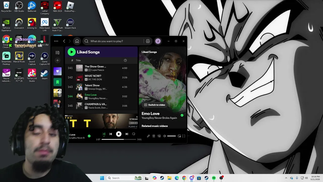Open Discord from the taskbar
The height and width of the screenshot is (182, 323).
tap(192, 178)
